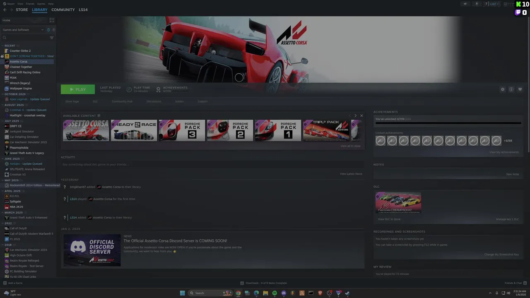Image resolution: width=530 pixels, height=298 pixels.
Task: Open the Official Discord Server news image
Action: tap(92, 250)
